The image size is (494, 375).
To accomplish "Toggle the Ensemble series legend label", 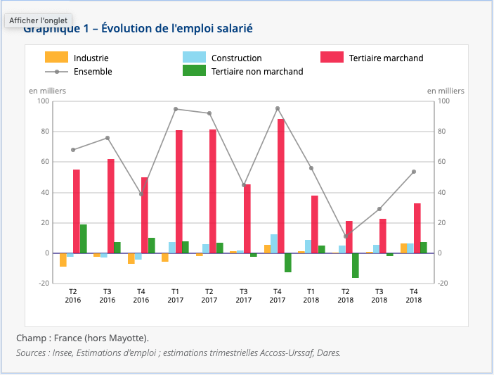I will tap(93, 72).
